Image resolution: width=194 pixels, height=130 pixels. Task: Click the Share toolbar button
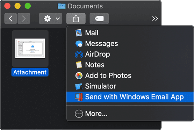coord(76,19)
